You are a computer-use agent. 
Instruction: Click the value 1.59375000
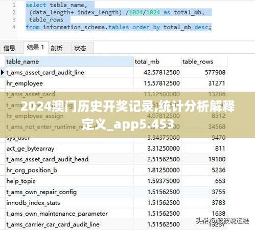(164, 181)
